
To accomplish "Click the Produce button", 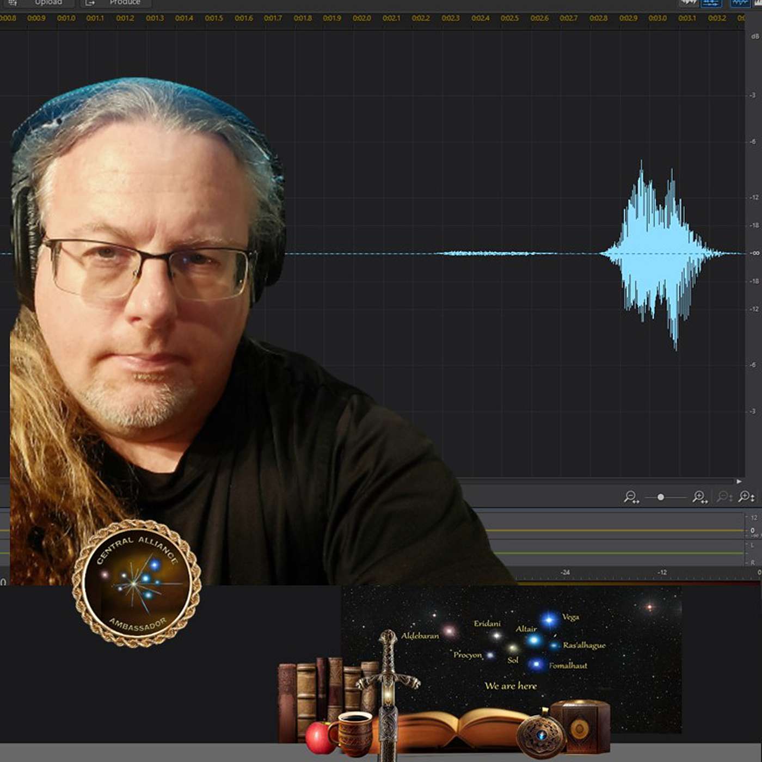I will 125,3.
